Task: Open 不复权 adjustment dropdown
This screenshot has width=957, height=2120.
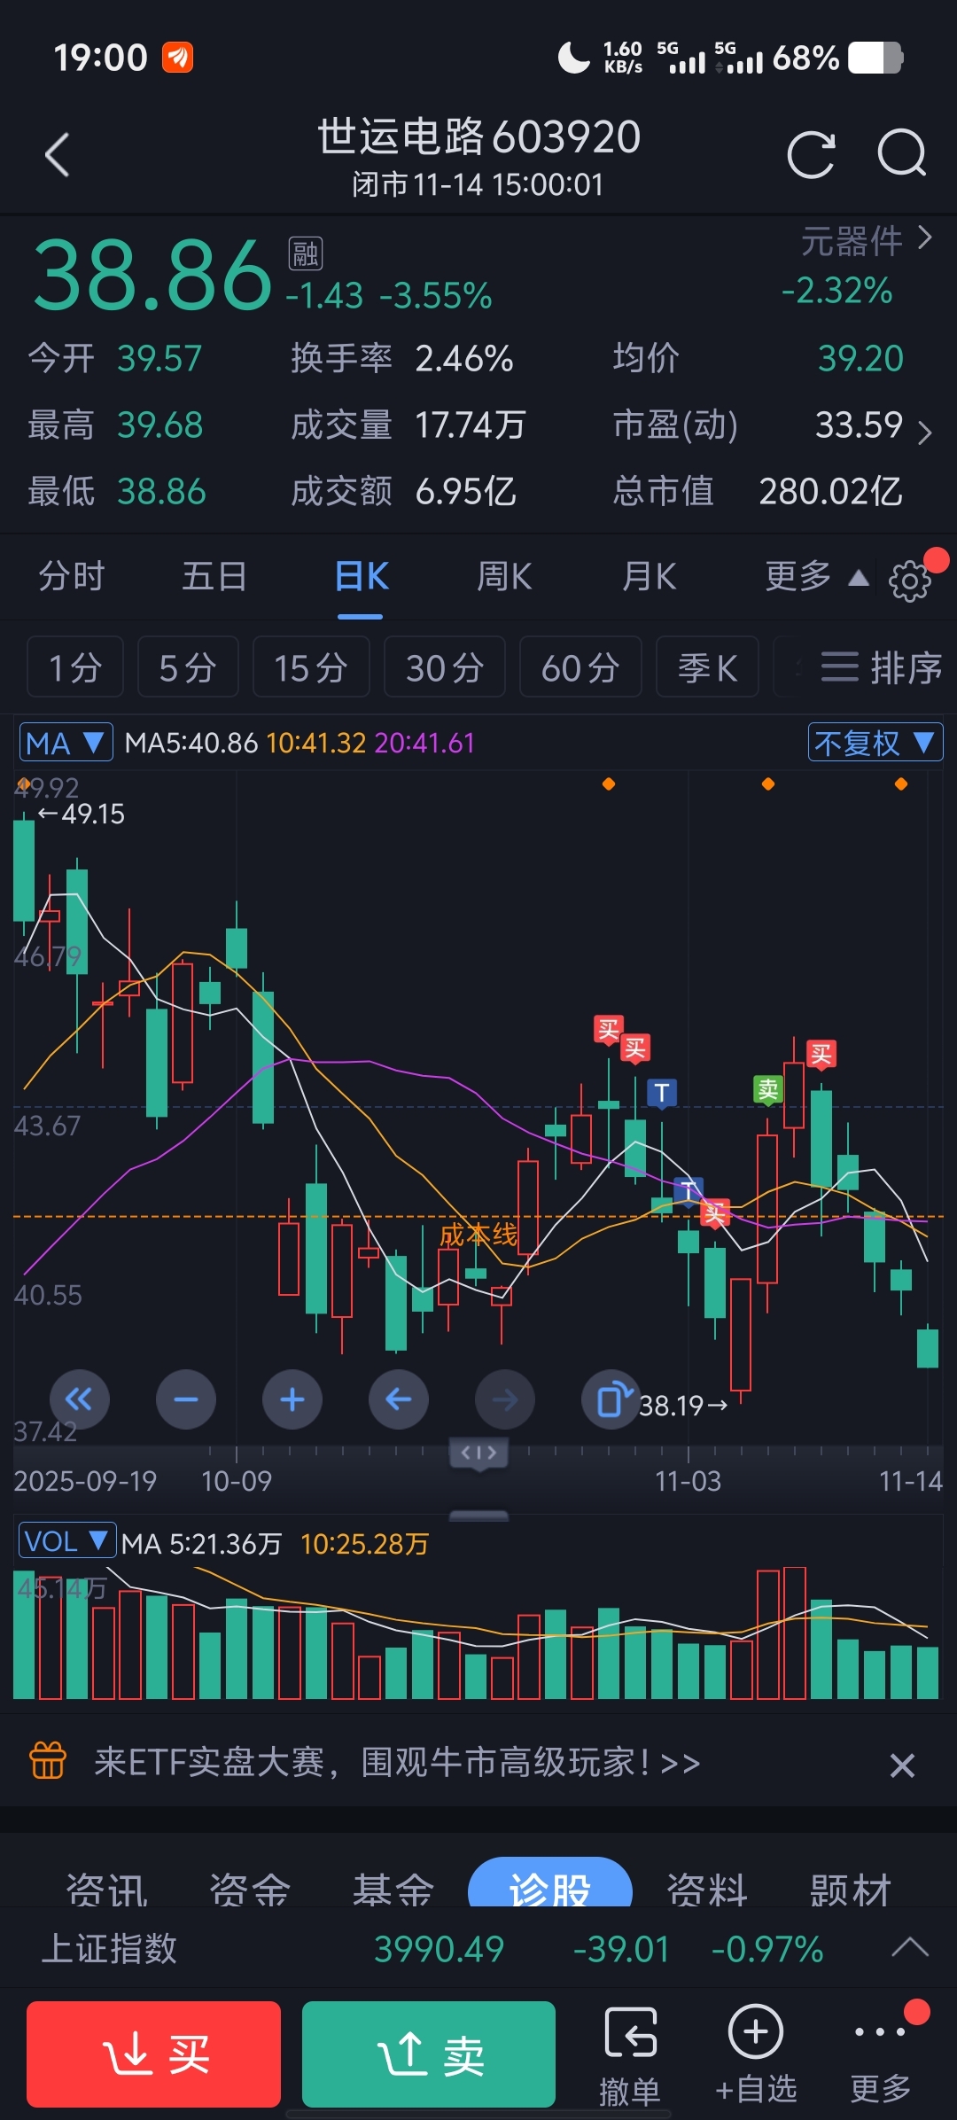Action: (x=875, y=742)
